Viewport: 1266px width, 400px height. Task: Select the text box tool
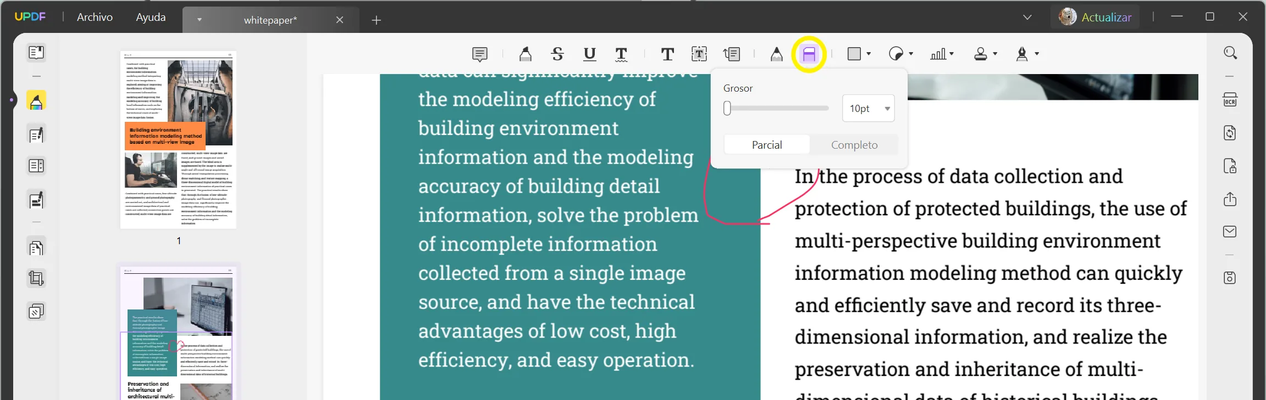click(699, 54)
